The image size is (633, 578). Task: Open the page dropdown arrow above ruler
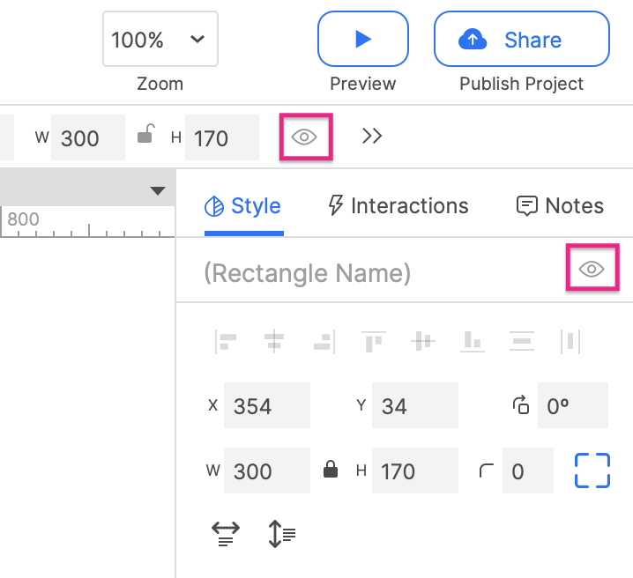click(x=158, y=191)
